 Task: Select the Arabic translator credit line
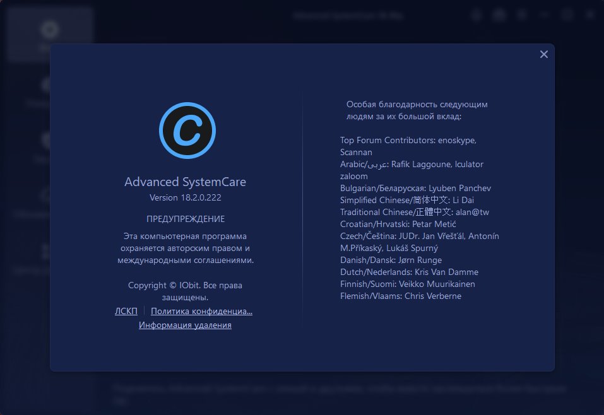point(412,164)
